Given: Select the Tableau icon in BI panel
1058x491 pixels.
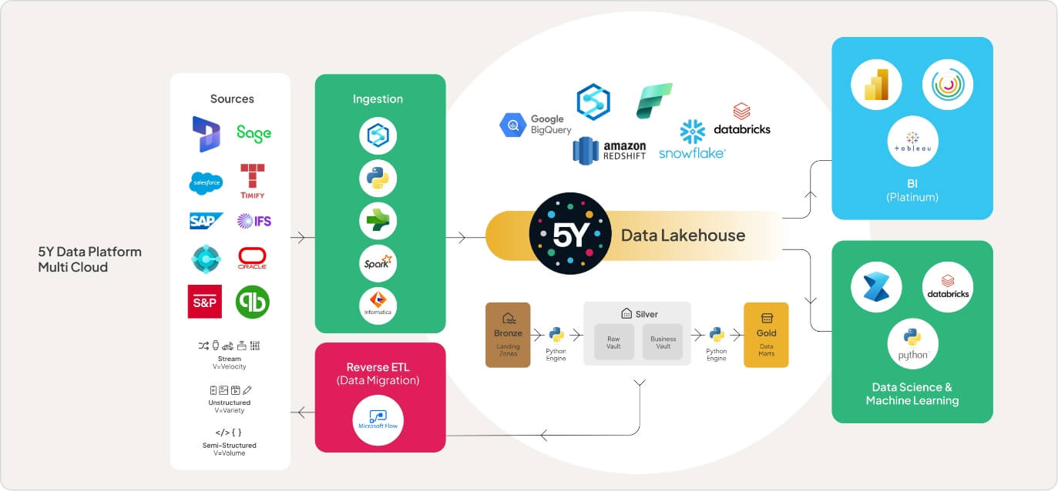Looking at the screenshot, I should 913,141.
